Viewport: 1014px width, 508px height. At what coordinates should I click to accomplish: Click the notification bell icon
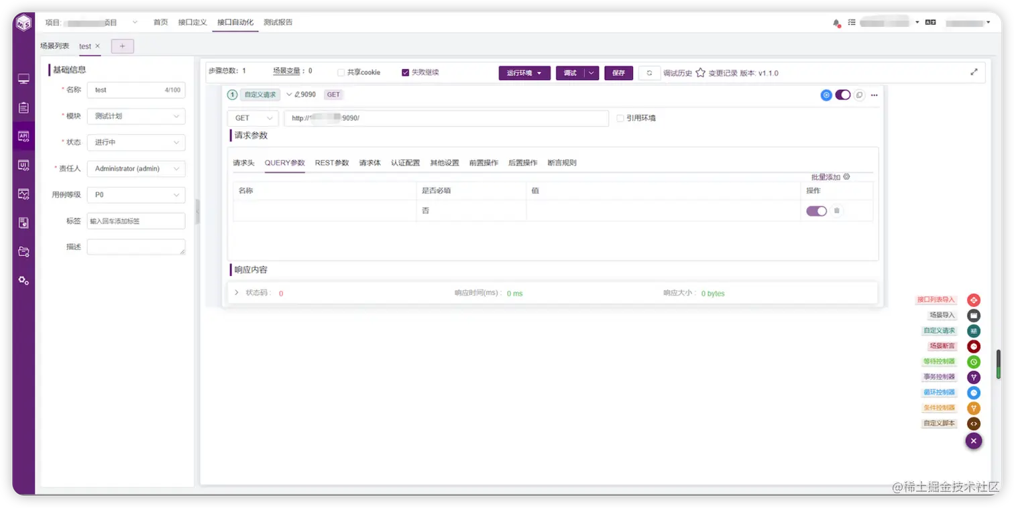tap(836, 23)
